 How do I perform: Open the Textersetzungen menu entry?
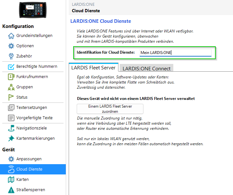click(31, 108)
